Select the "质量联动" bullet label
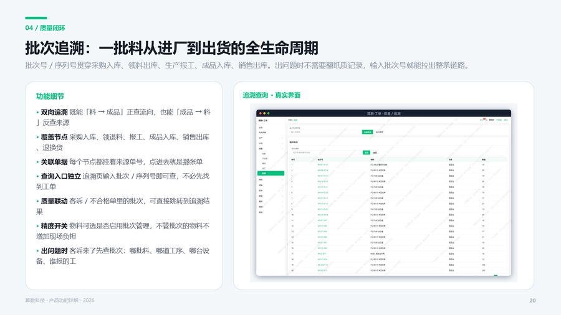This screenshot has width=561, height=315. pyautogui.click(x=54, y=201)
